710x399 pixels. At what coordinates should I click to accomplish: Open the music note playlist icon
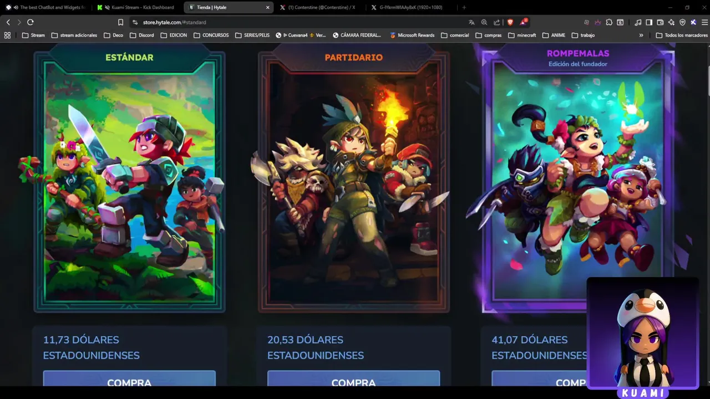tap(638, 22)
